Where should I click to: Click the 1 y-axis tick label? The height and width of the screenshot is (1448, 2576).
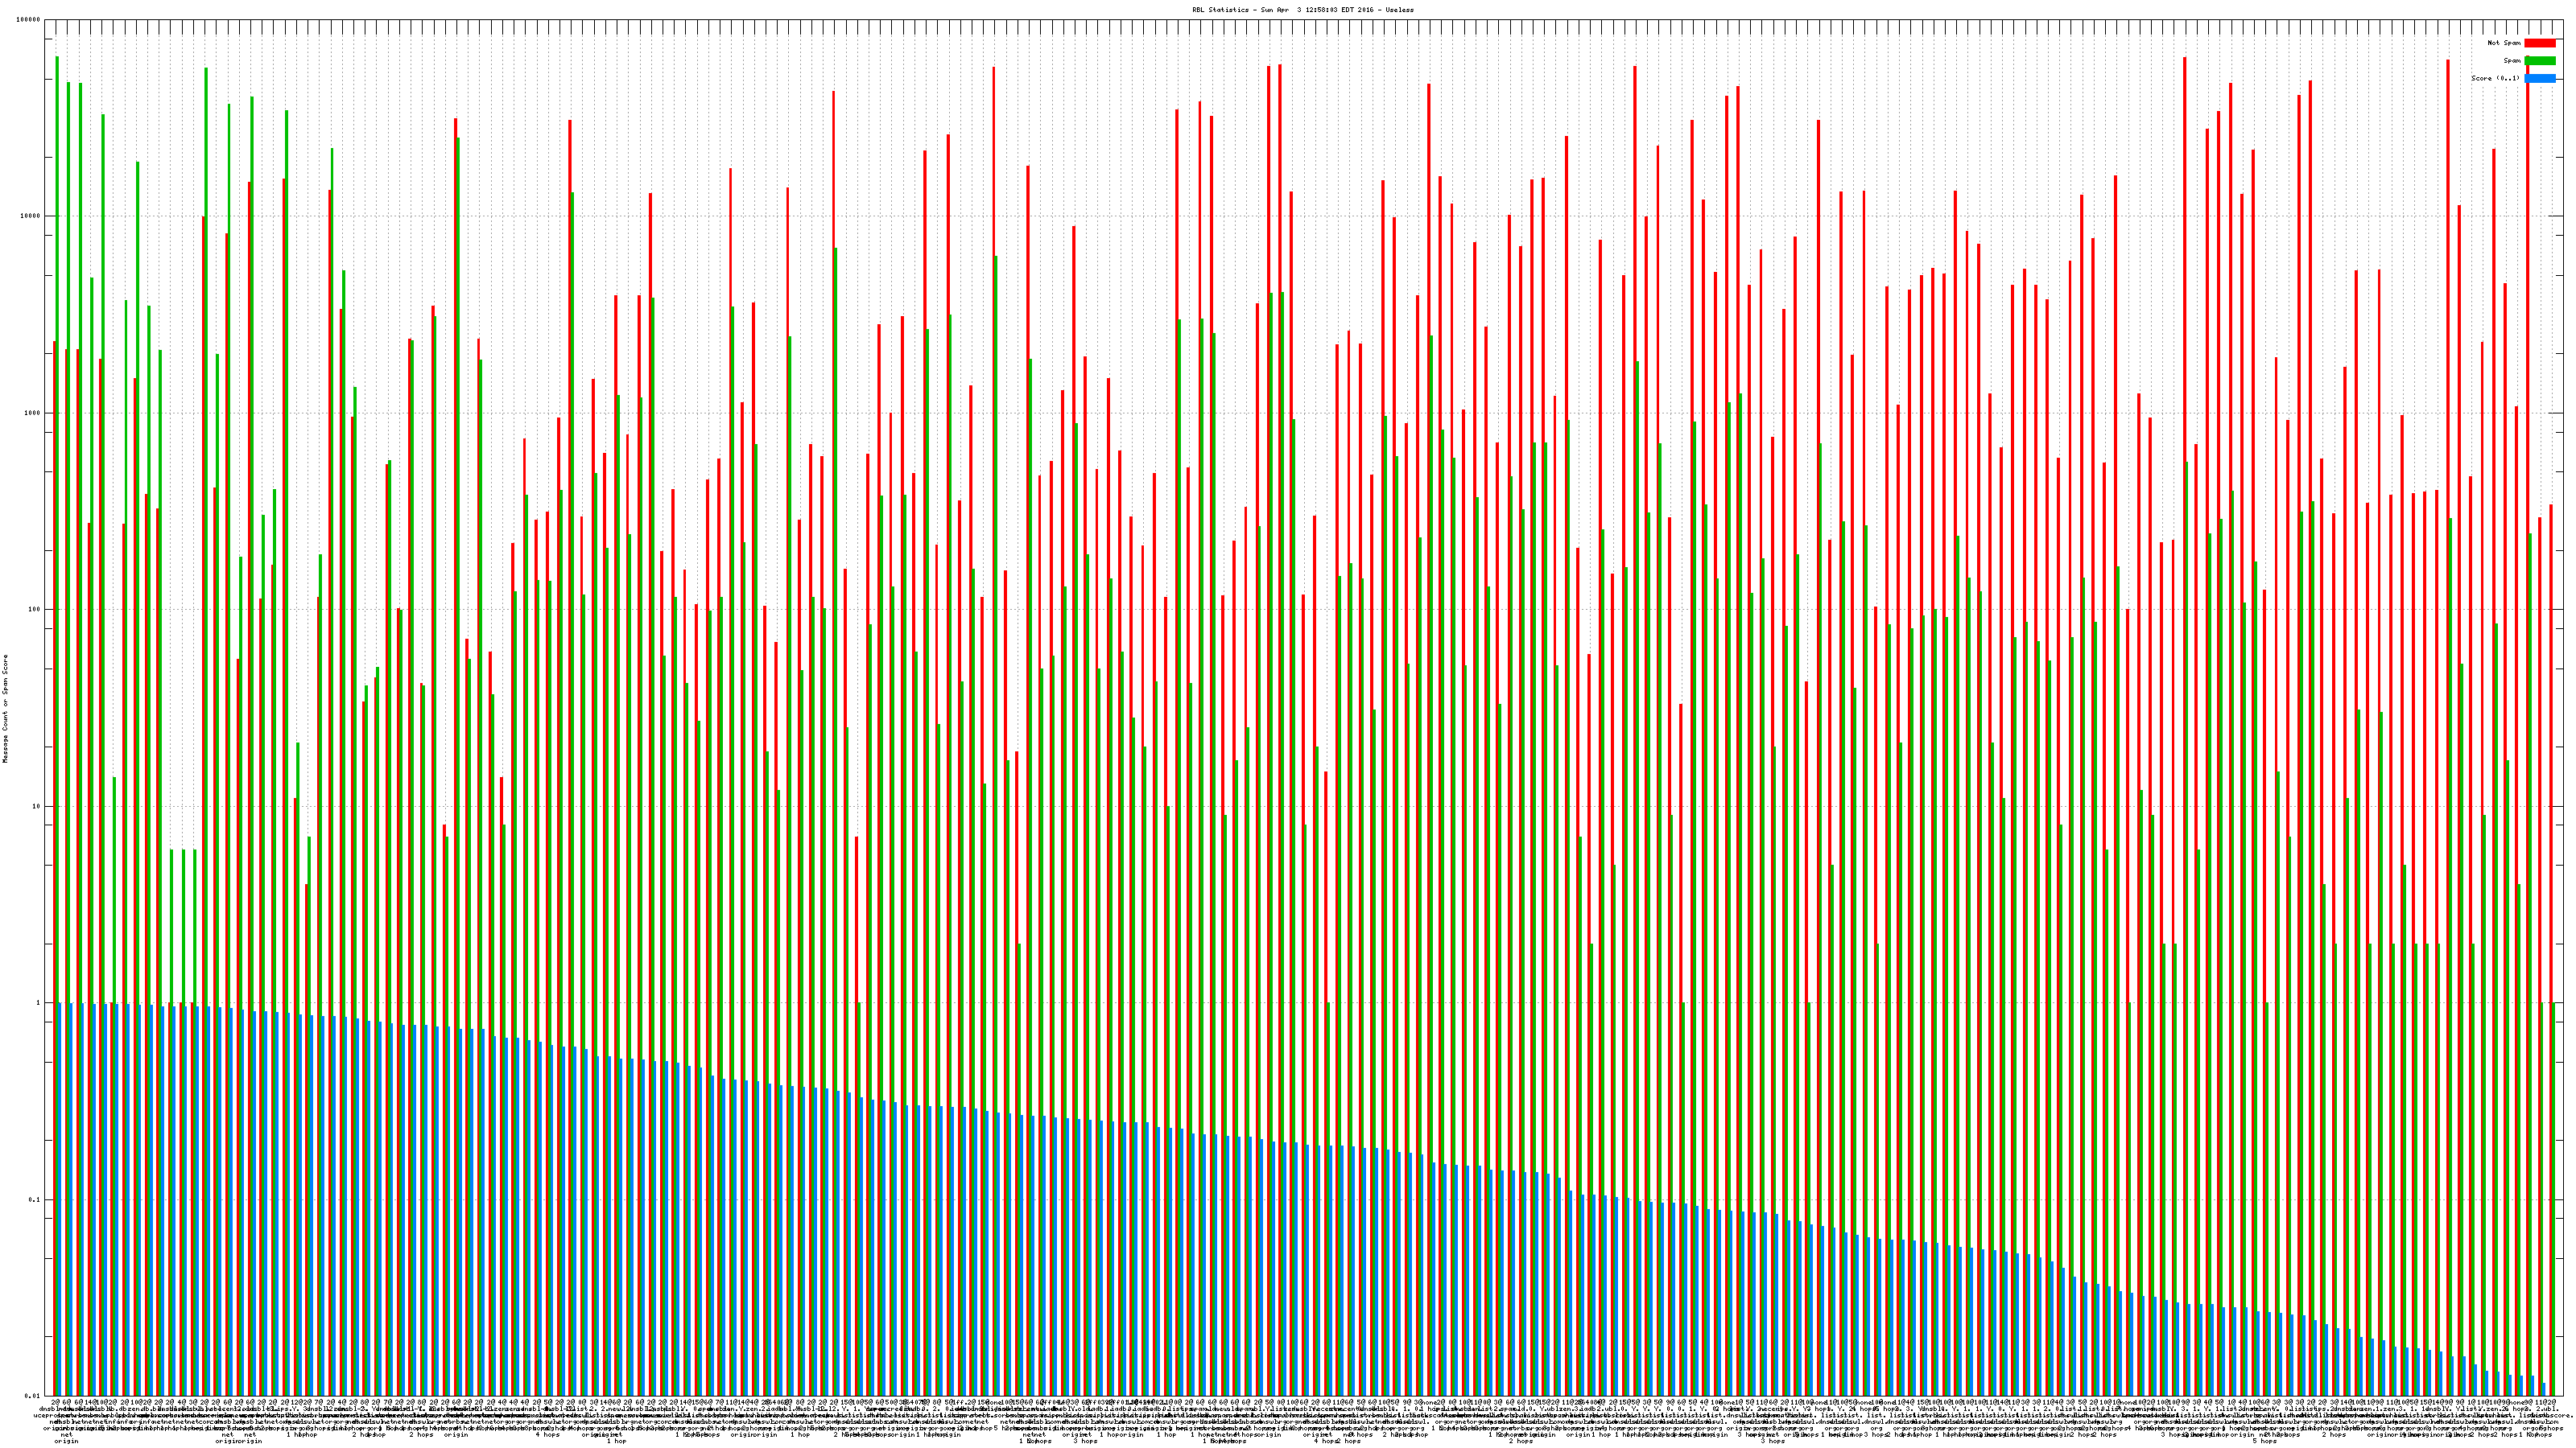[x=39, y=1003]
